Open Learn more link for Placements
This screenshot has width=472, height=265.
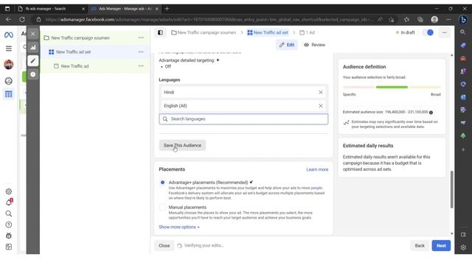(317, 169)
